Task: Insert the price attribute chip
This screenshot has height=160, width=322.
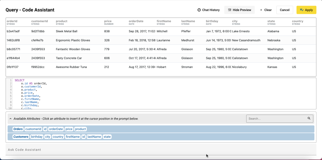Action: [x=69, y=129]
